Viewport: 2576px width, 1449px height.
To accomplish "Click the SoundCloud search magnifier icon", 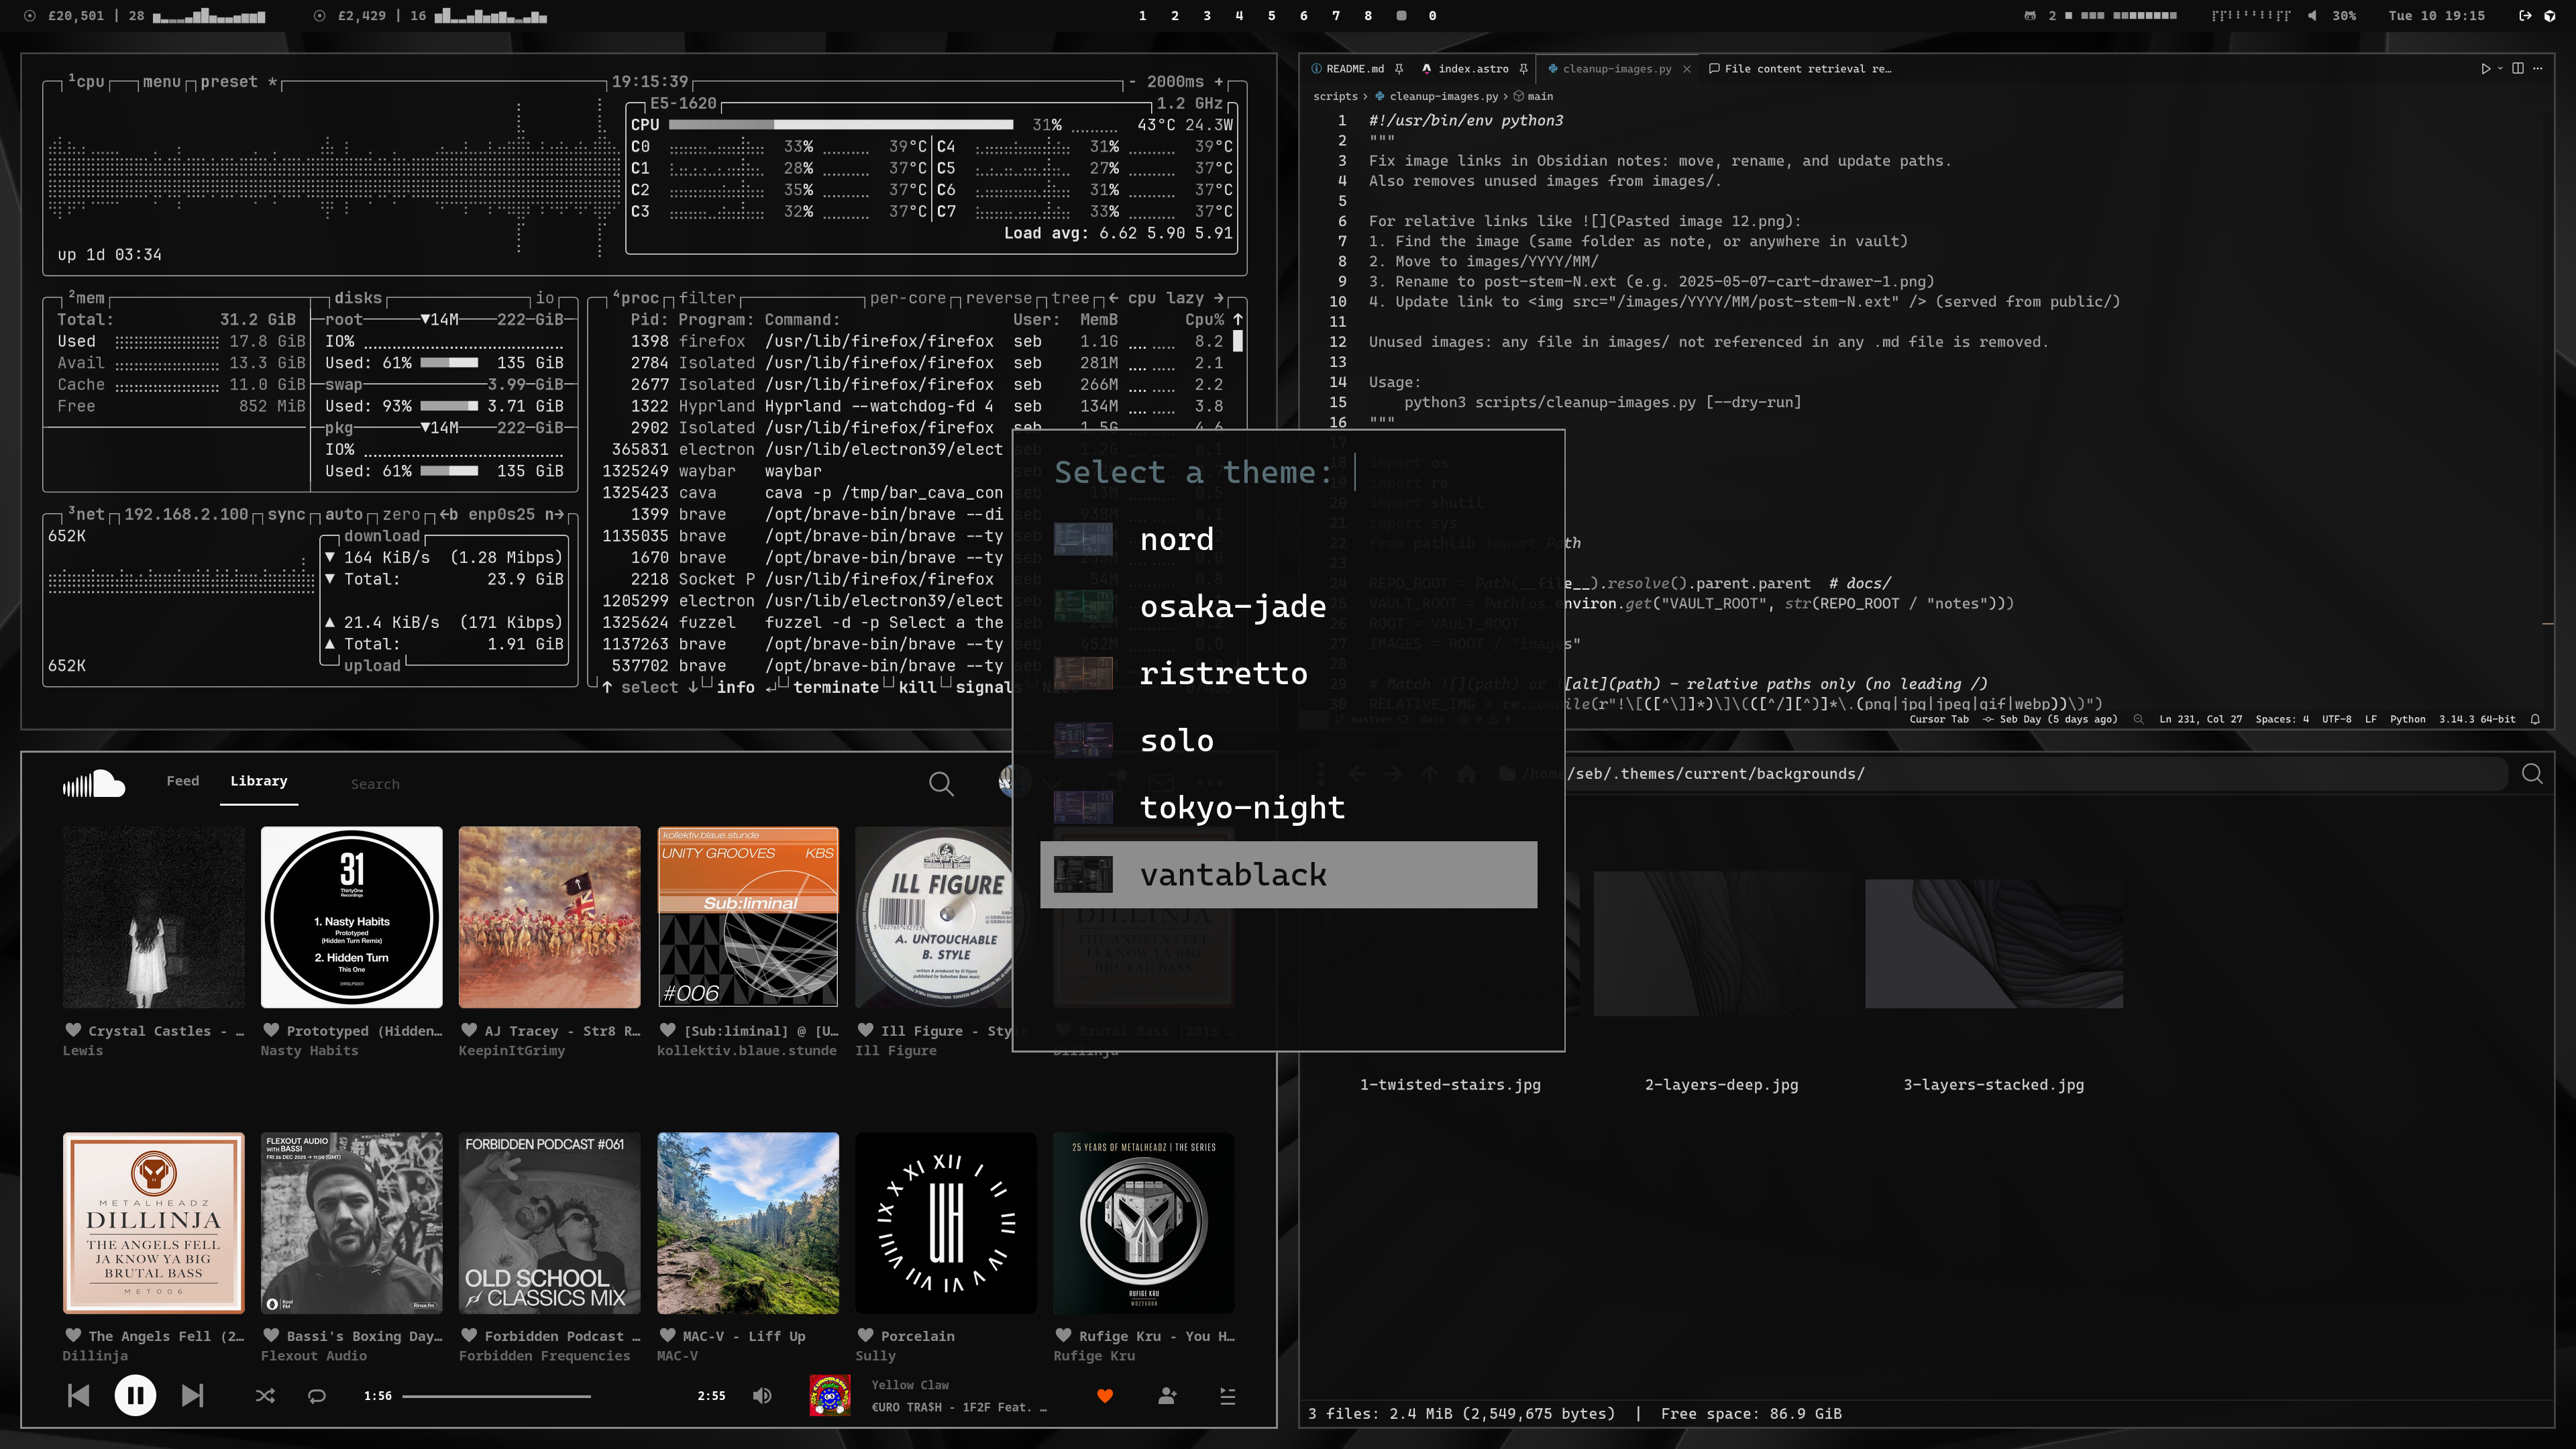I will click(941, 784).
